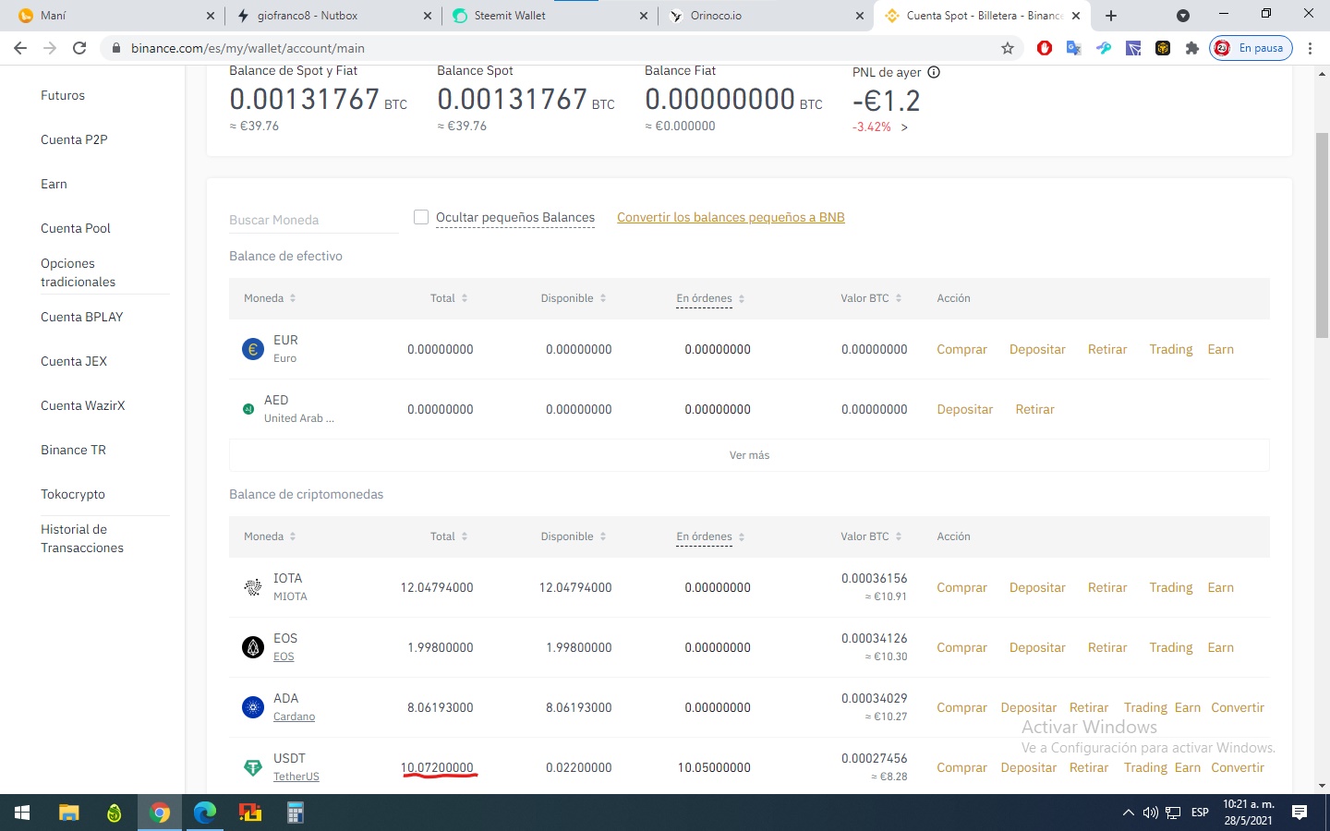
Task: Sort cash balance table by Moneda
Action: (270, 298)
